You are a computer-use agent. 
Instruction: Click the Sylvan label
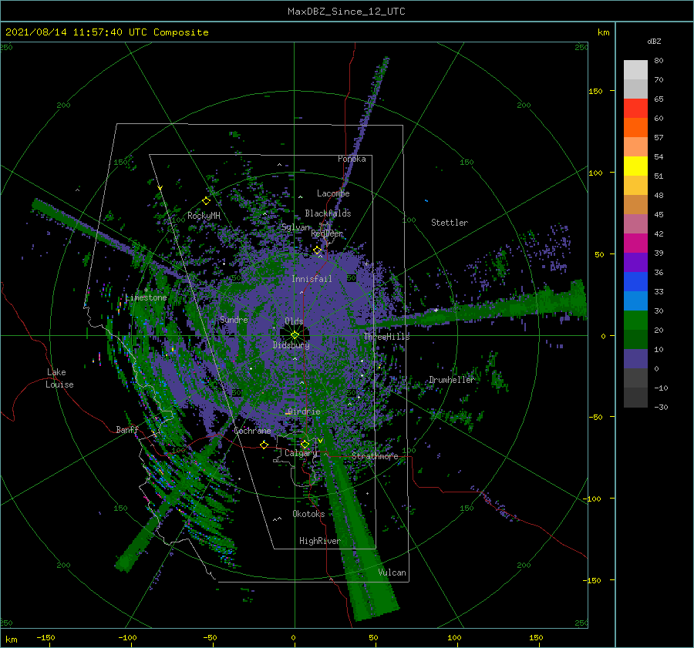(296, 227)
